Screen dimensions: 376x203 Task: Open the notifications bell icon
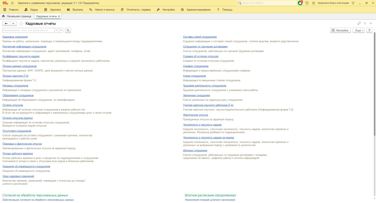300,3
